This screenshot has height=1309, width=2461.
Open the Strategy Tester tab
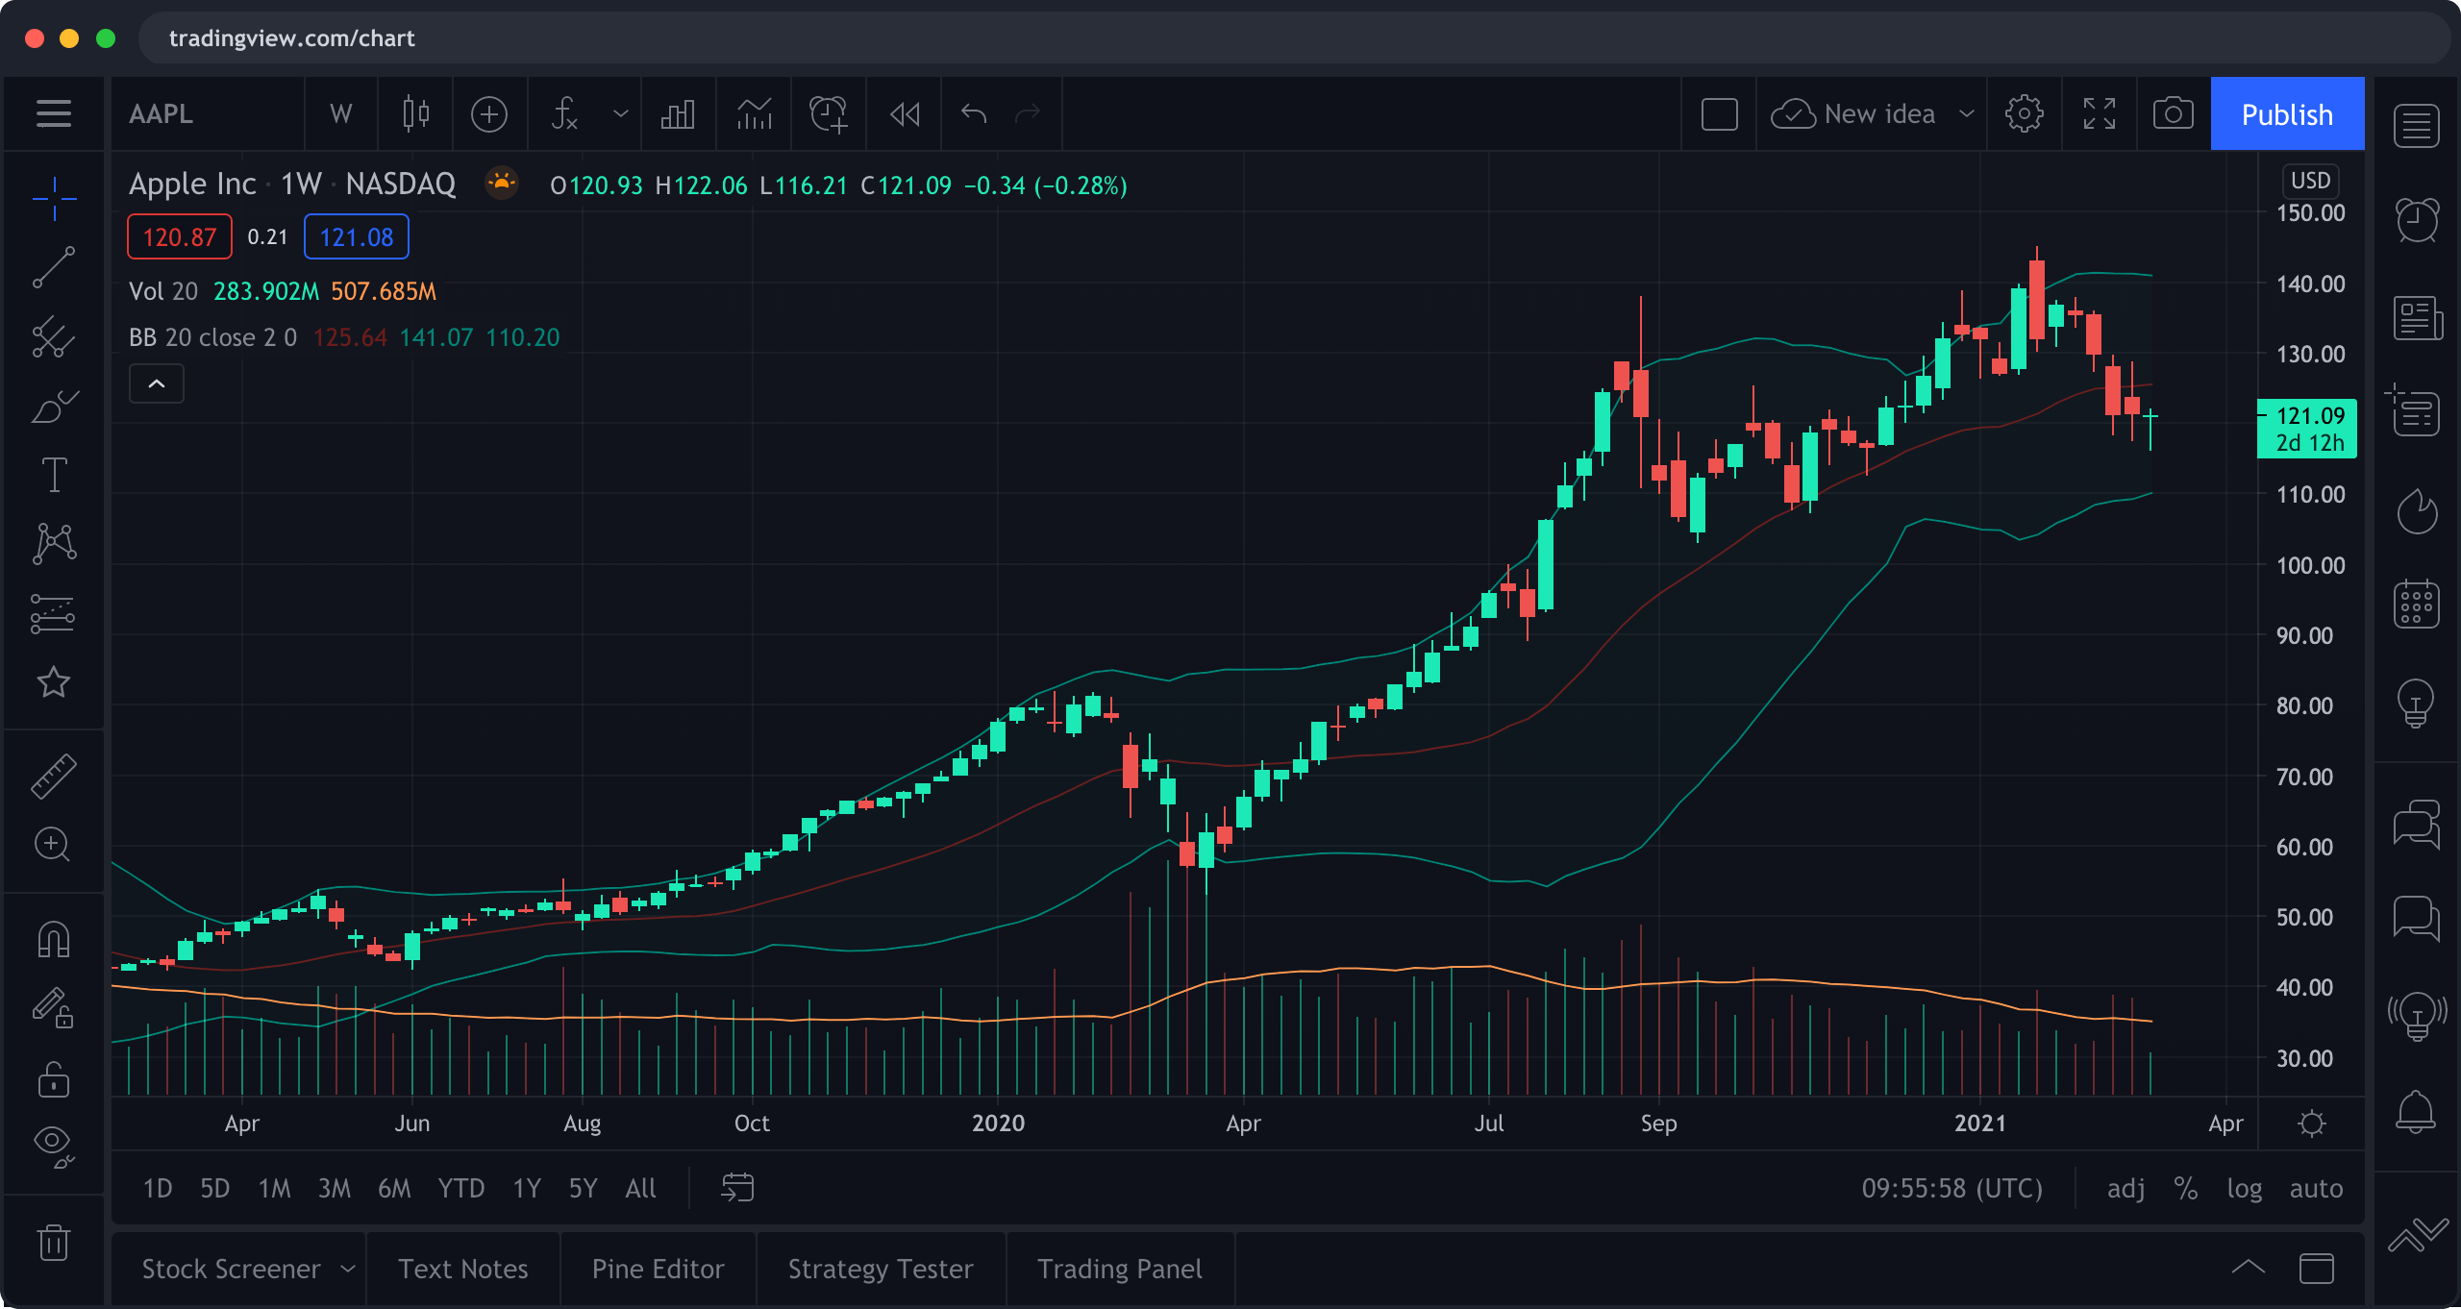(x=880, y=1270)
